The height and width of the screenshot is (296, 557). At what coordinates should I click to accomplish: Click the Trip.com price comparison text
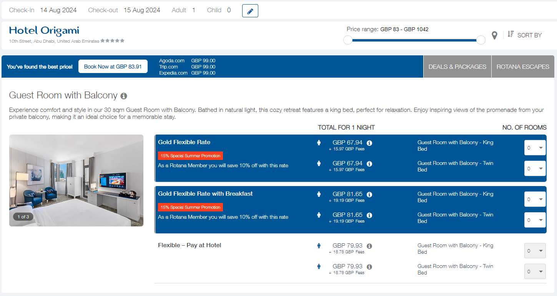coord(187,67)
